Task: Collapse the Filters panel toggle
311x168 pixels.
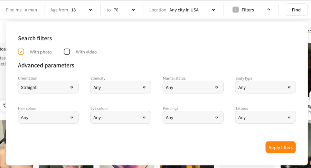Action: (x=268, y=10)
